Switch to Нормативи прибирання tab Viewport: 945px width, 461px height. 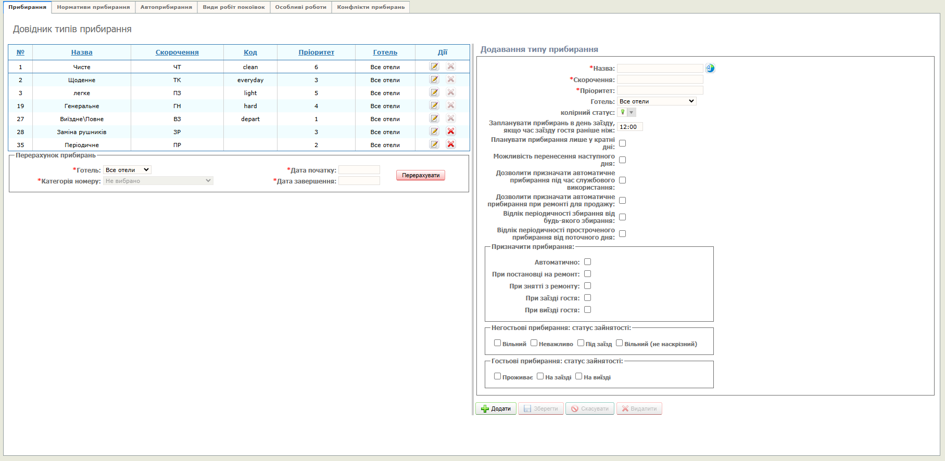coord(93,7)
